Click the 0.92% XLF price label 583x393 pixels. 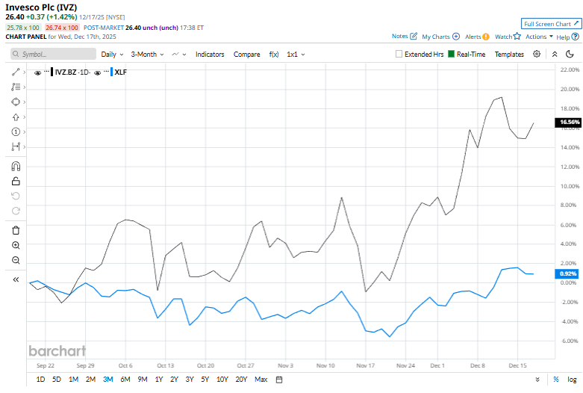tap(567, 273)
